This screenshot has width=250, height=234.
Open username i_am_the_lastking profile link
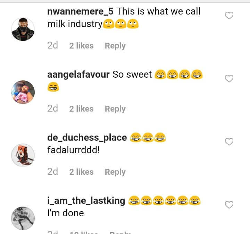(x=86, y=201)
